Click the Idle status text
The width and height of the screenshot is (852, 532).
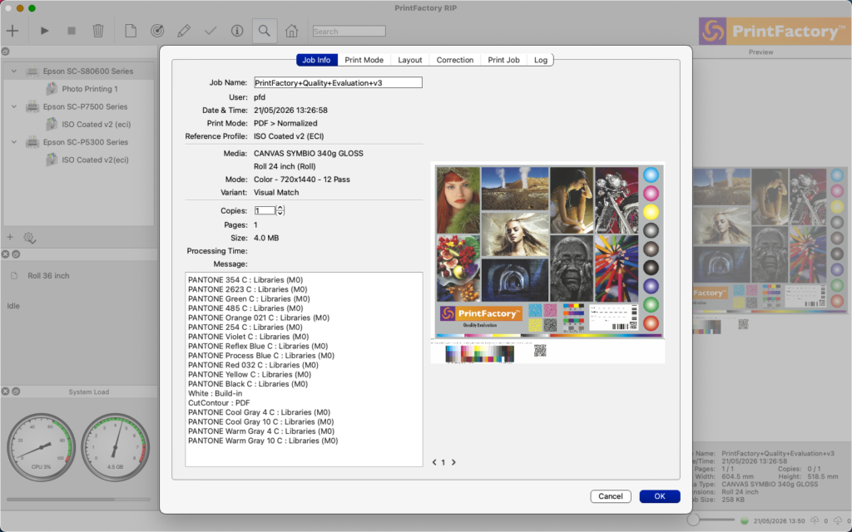click(13, 306)
